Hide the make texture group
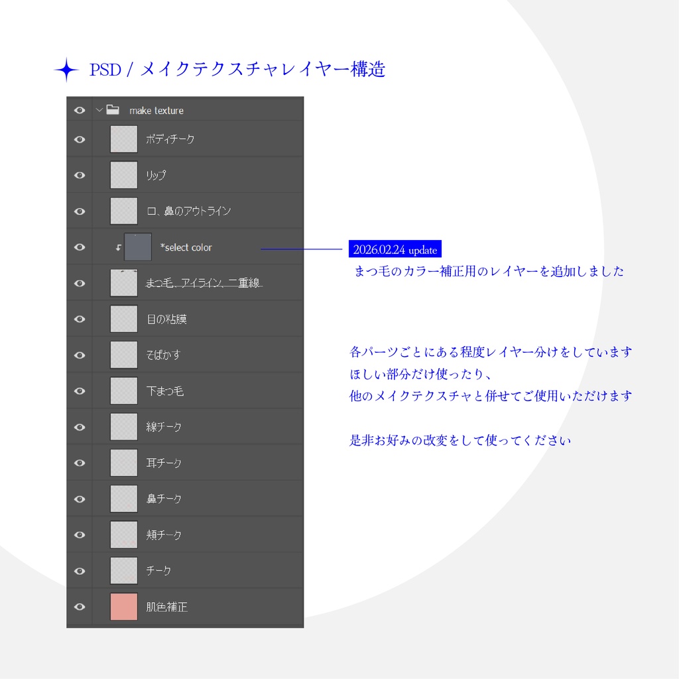 coord(80,111)
